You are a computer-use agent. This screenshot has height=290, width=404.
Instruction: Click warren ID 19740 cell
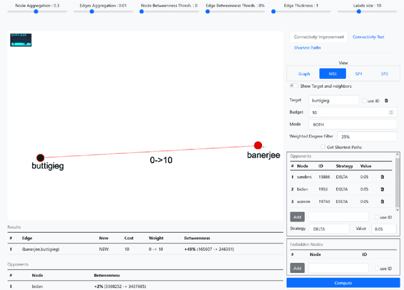(x=324, y=202)
